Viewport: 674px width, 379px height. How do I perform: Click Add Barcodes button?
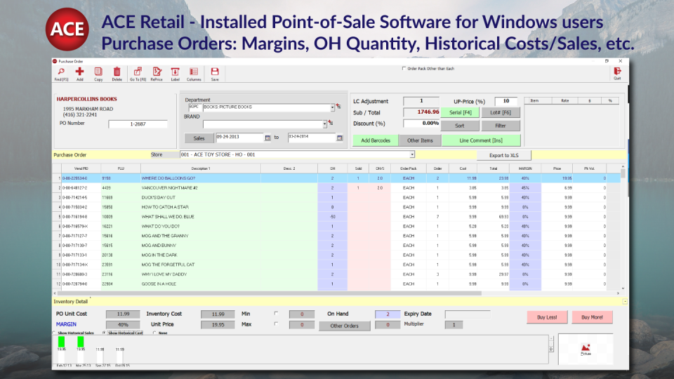coord(376,140)
